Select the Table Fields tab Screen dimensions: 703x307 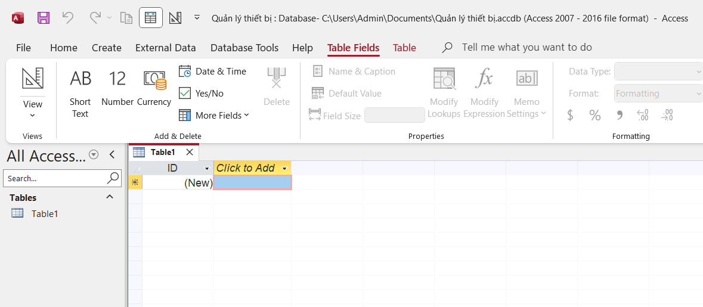354,48
